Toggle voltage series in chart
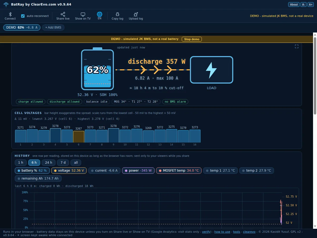The height and width of the screenshot is (238, 317). pyautogui.click(x=69, y=171)
